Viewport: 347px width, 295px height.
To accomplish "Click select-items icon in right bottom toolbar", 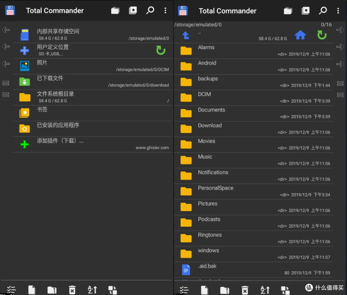I will pyautogui.click(x=184, y=290).
